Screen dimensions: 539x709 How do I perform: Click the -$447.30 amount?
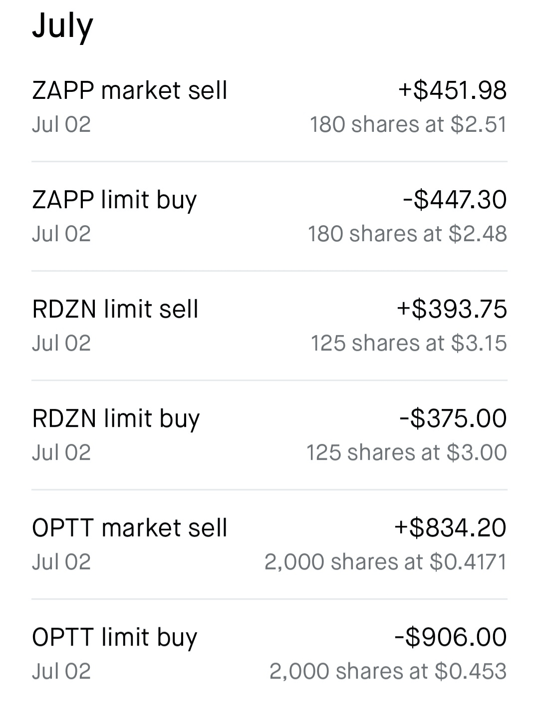pyautogui.click(x=455, y=200)
